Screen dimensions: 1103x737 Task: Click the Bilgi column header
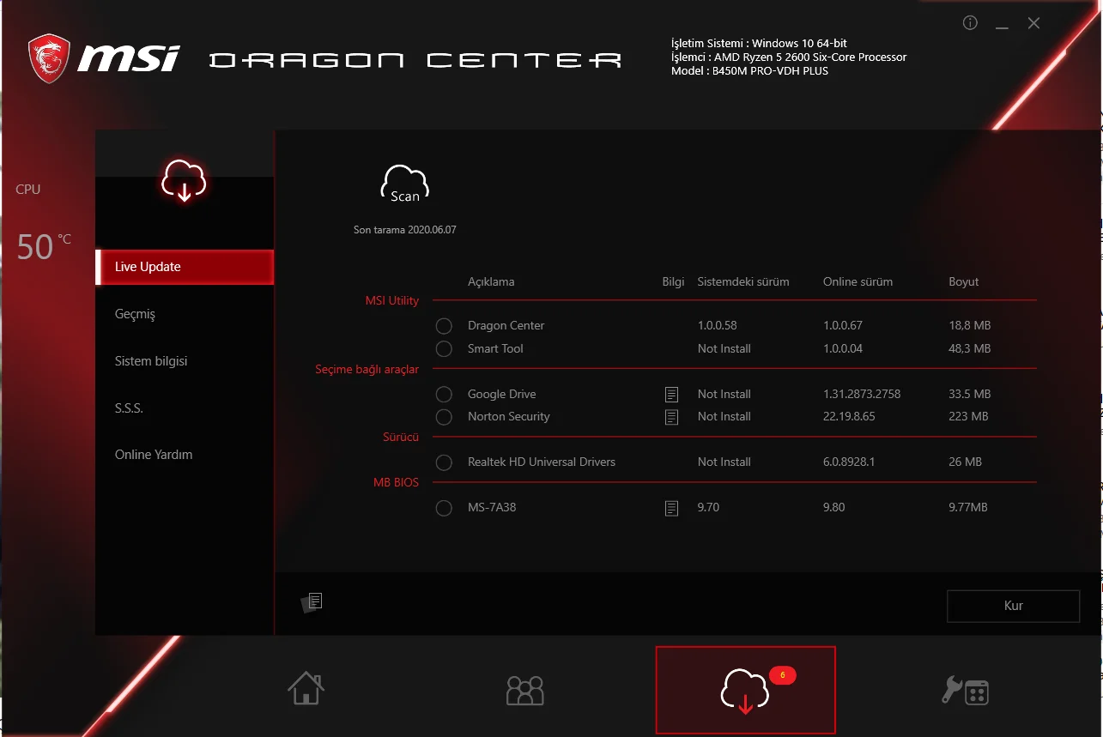tap(674, 282)
